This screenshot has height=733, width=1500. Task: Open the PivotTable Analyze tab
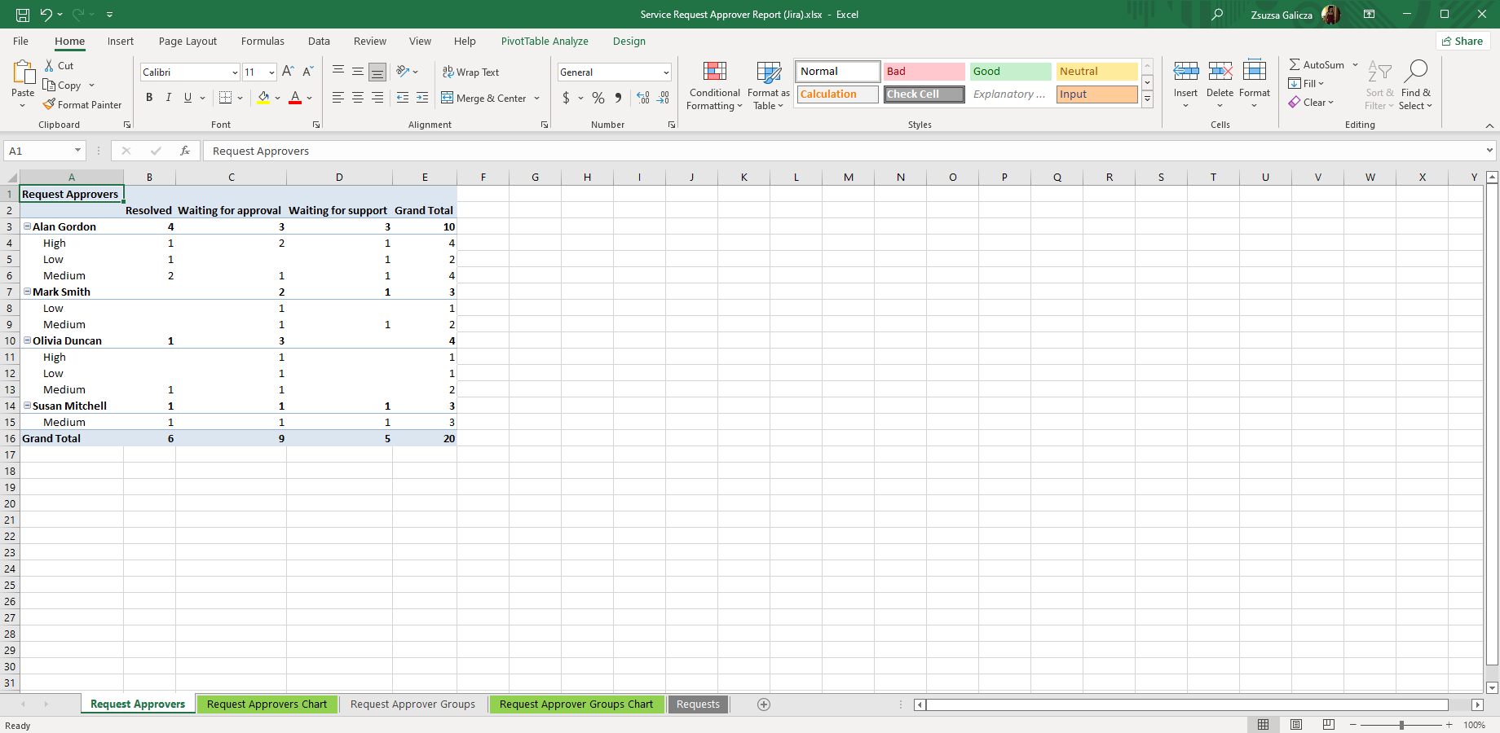pos(545,42)
